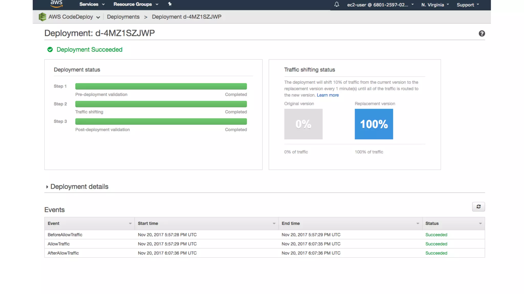Click the Step 2 Traffic shifting progress bar
The width and height of the screenshot is (524, 294).
[x=161, y=104]
